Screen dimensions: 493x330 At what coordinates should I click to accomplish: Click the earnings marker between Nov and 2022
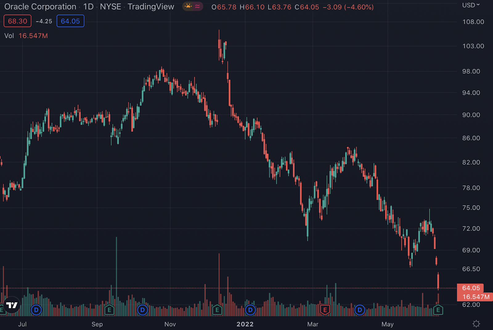(x=217, y=310)
